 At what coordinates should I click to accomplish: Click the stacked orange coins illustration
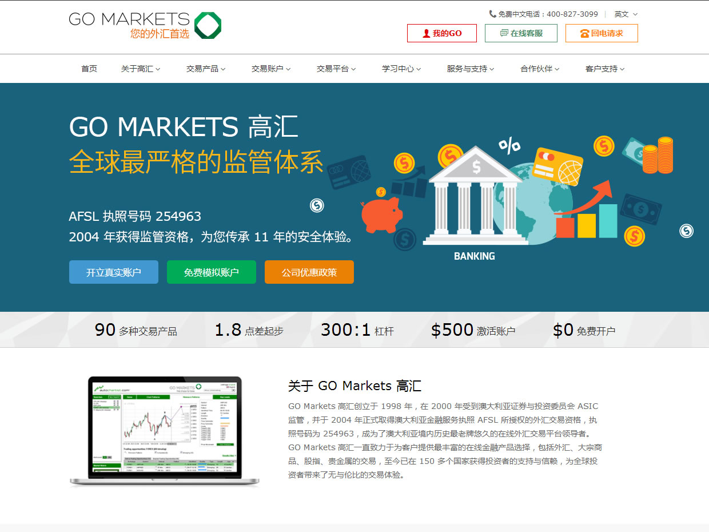pyautogui.click(x=658, y=155)
